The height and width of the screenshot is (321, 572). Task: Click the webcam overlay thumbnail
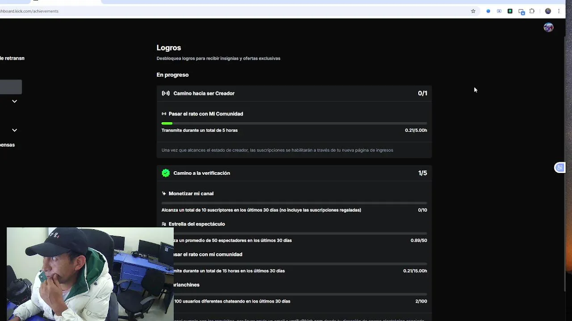click(90, 274)
